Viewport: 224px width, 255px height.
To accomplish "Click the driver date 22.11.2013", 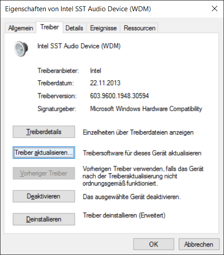I will point(105,83).
